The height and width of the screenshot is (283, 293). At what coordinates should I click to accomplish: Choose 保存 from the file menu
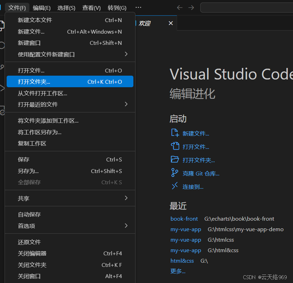[x=70, y=159]
